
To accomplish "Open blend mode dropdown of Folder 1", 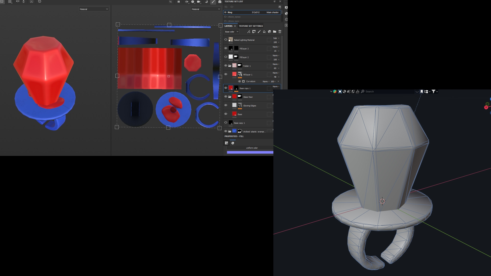I will (276, 64).
